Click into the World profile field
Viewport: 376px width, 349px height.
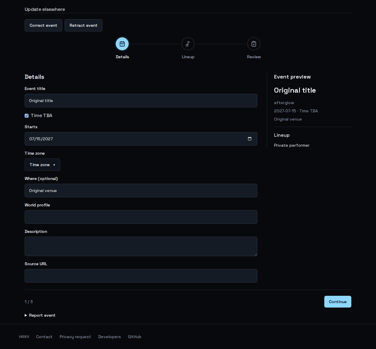pyautogui.click(x=141, y=217)
